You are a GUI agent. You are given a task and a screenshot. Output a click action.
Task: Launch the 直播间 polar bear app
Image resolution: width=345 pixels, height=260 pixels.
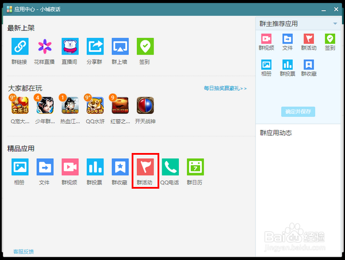point(70,47)
